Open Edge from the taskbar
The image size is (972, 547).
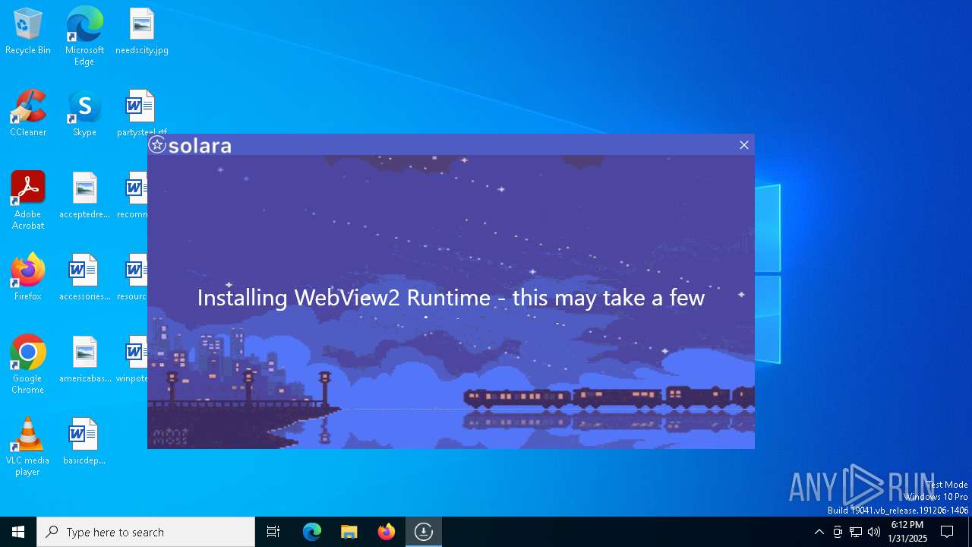tap(312, 532)
